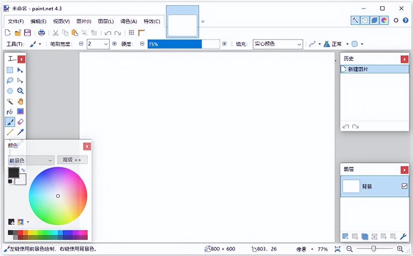Reset colors to black and white icon

coord(11,182)
